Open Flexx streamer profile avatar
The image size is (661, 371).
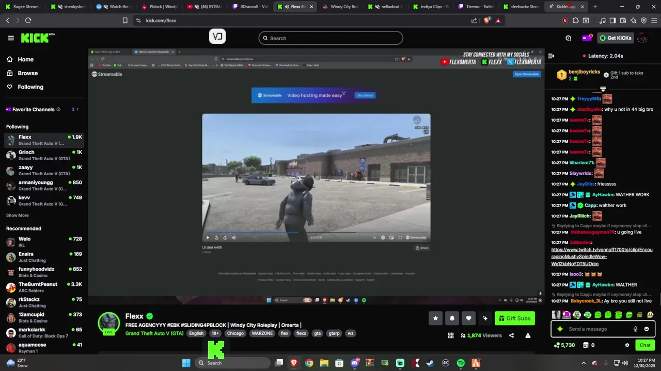pos(109,323)
